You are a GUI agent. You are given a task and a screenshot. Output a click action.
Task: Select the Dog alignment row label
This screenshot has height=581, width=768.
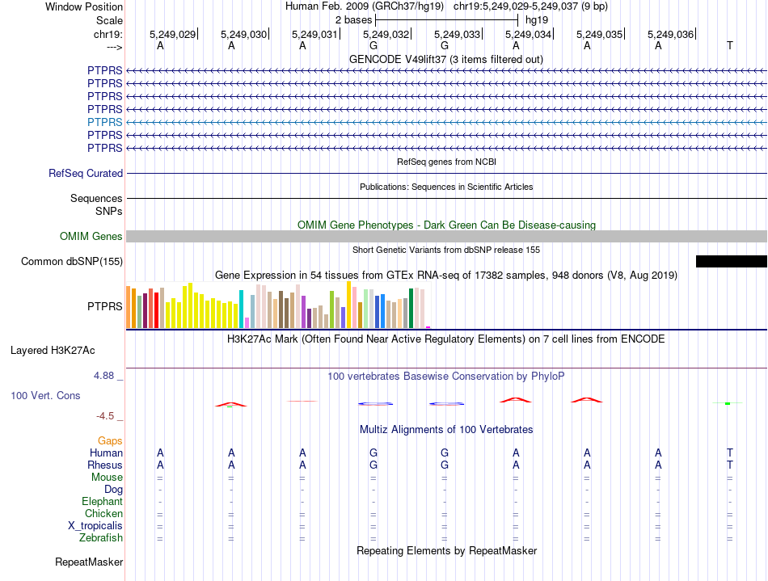113,490
